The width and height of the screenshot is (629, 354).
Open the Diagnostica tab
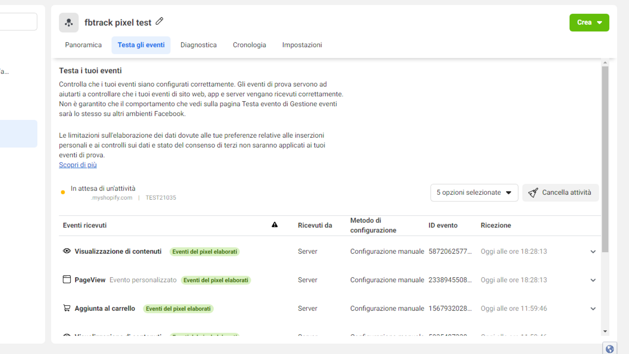click(x=199, y=45)
